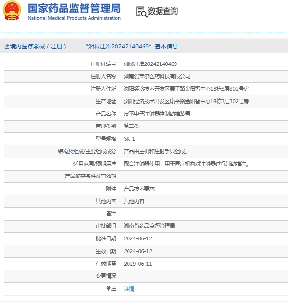Click the document icon before 境内医疗器械
The height and width of the screenshot is (302, 288).
7,47
